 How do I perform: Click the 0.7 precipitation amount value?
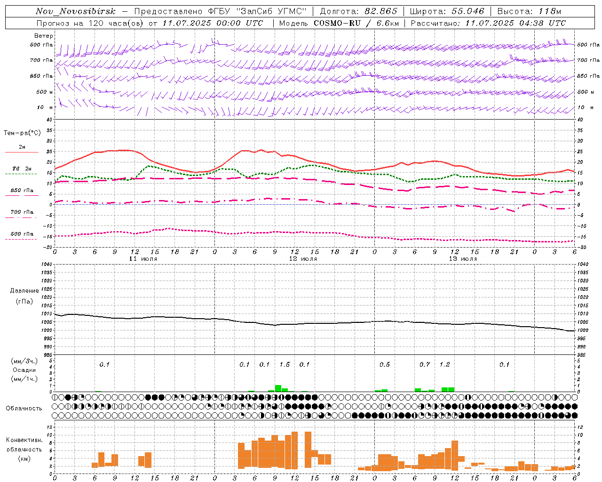tap(425, 364)
